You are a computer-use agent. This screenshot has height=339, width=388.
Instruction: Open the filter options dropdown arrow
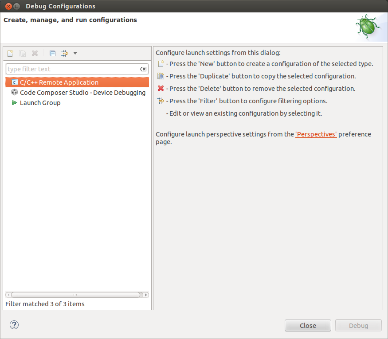pyautogui.click(x=75, y=53)
